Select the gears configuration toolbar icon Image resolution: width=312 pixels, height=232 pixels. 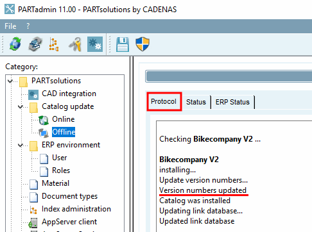(95, 44)
